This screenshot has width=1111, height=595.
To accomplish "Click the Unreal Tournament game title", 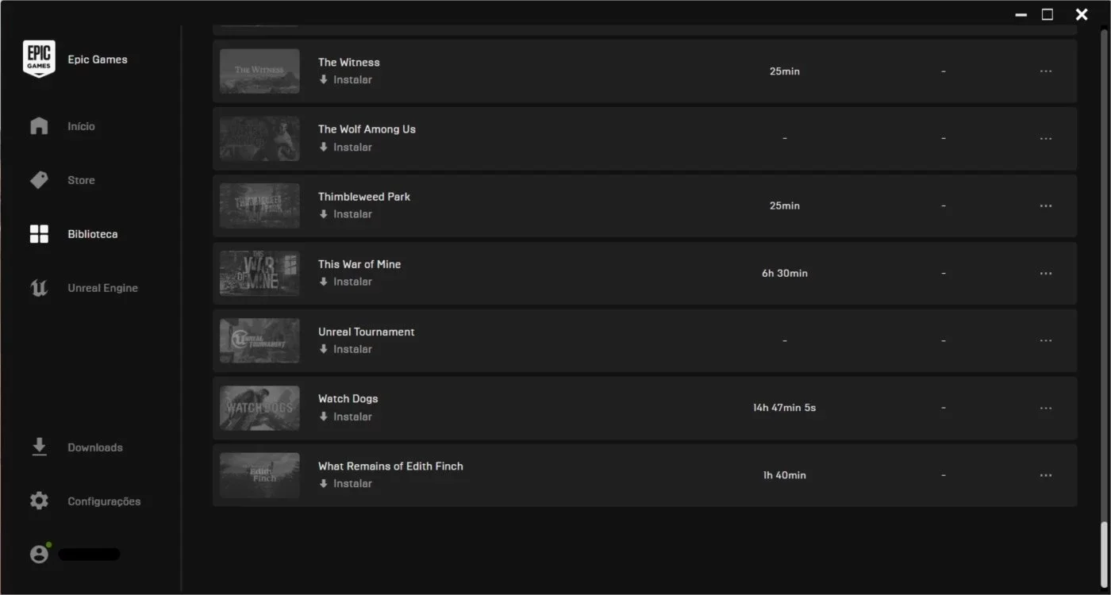I will coord(367,332).
